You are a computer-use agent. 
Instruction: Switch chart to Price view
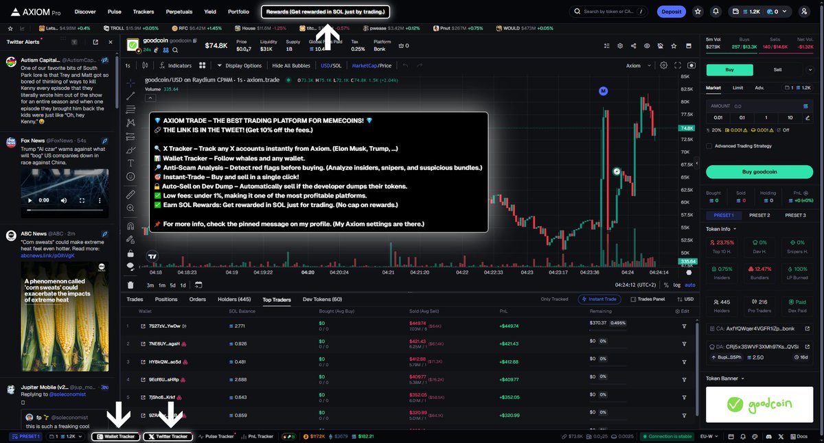pyautogui.click(x=385, y=66)
